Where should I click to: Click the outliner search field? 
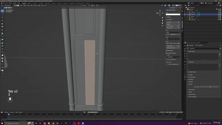point(202,6)
